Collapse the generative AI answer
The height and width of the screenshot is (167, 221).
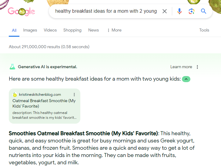[186, 79]
